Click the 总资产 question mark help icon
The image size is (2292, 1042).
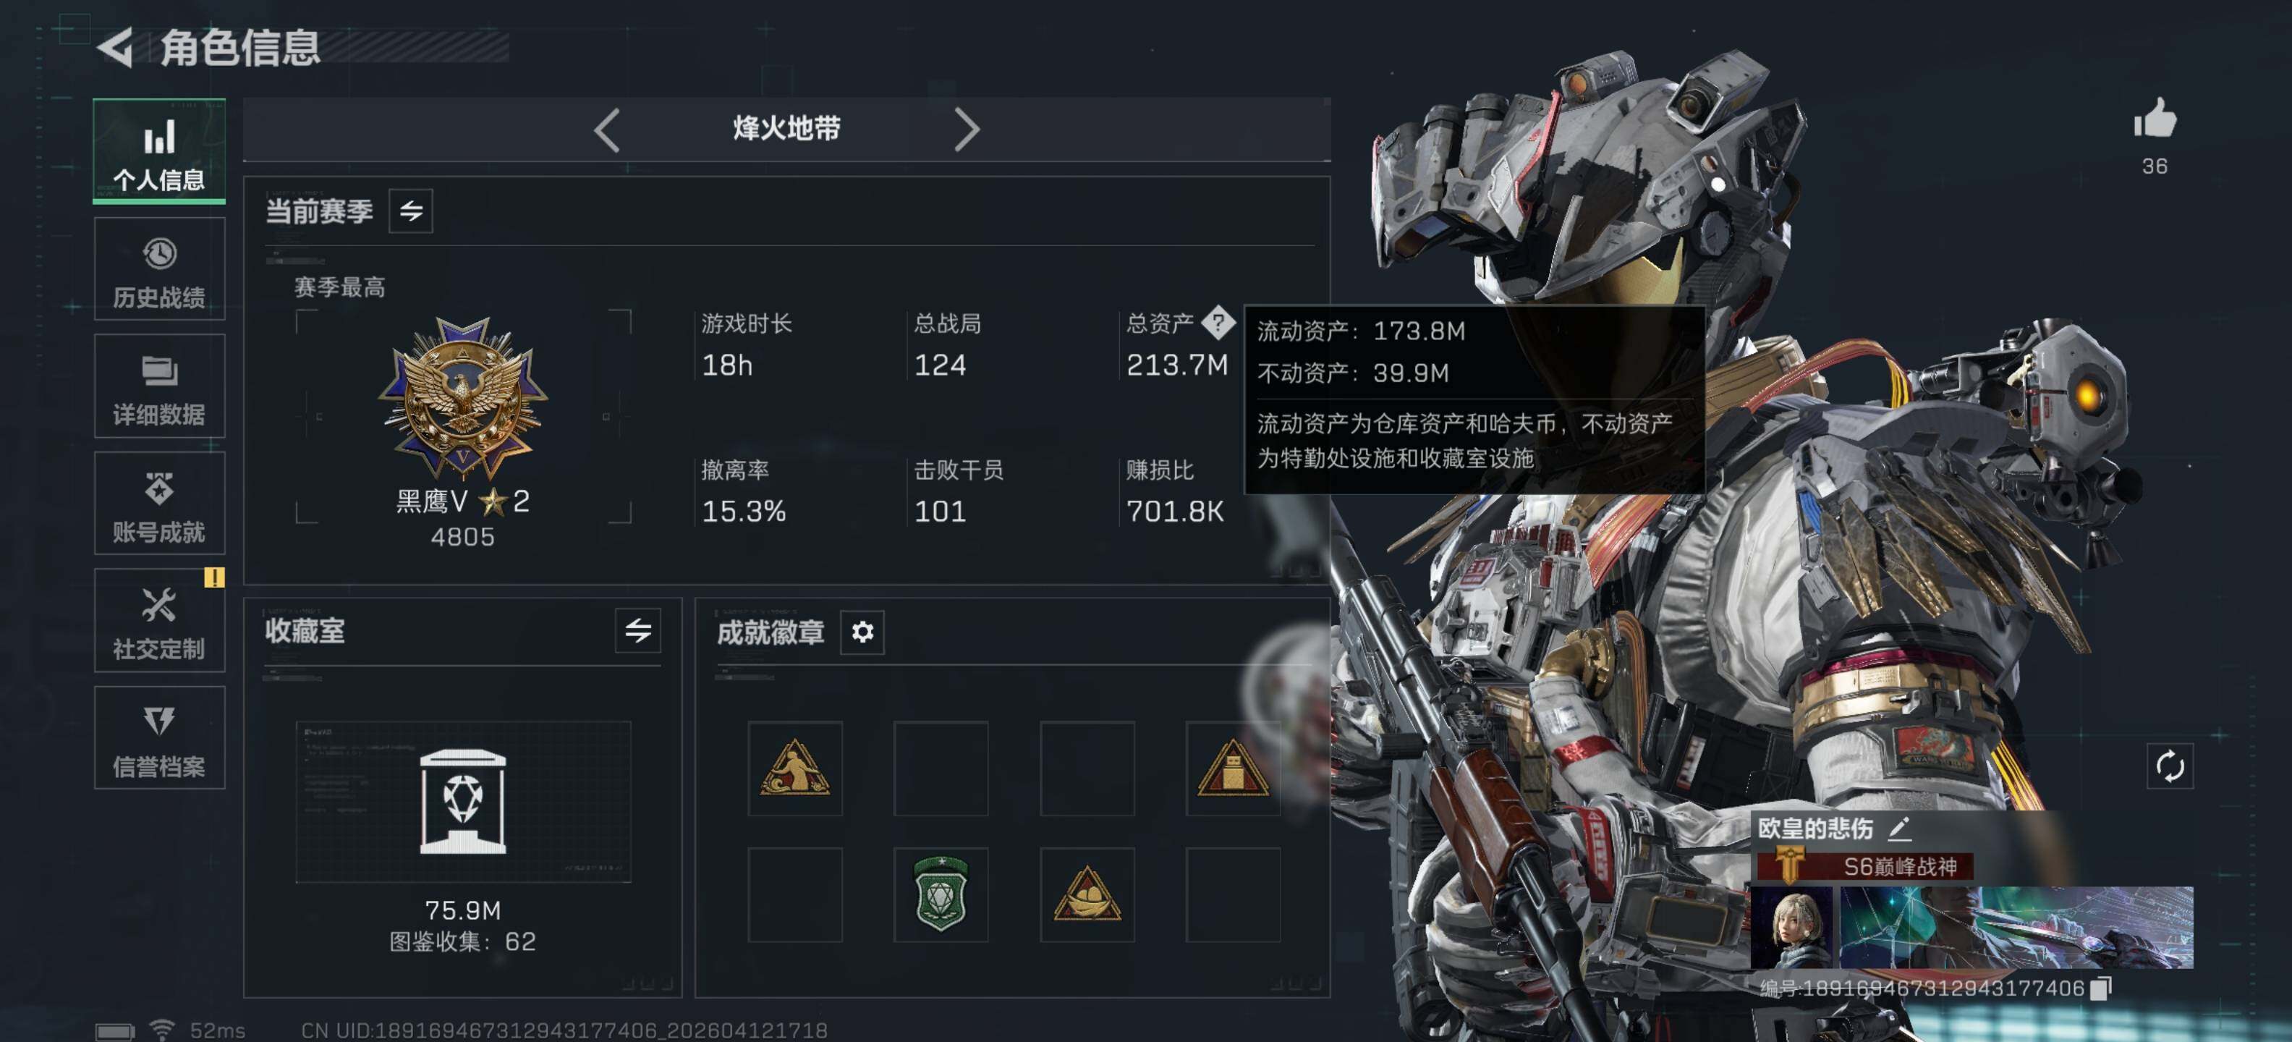1218,322
